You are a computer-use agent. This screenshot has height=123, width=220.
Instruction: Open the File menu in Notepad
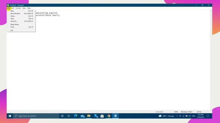9,8
